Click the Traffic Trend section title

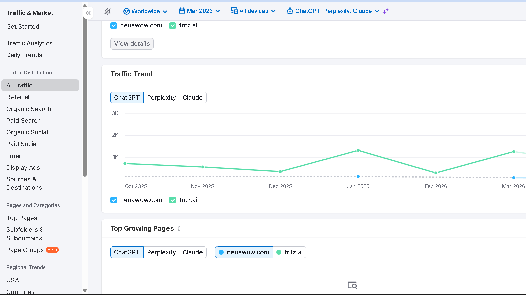pyautogui.click(x=131, y=74)
